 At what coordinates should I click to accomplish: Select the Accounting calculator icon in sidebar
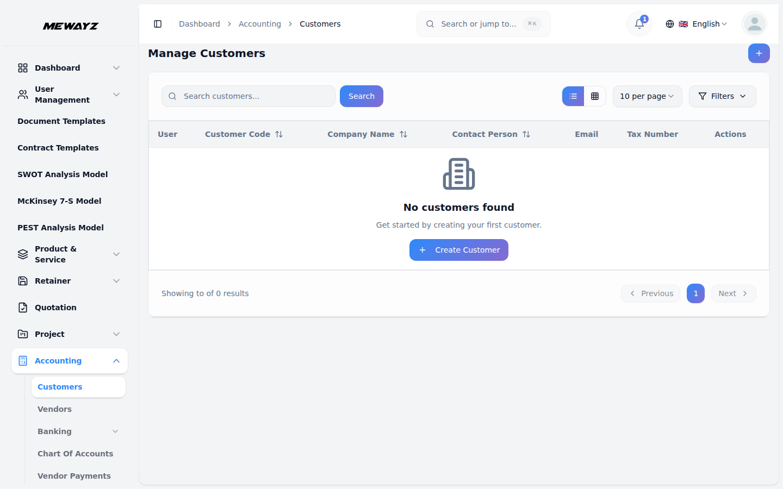[x=22, y=360]
